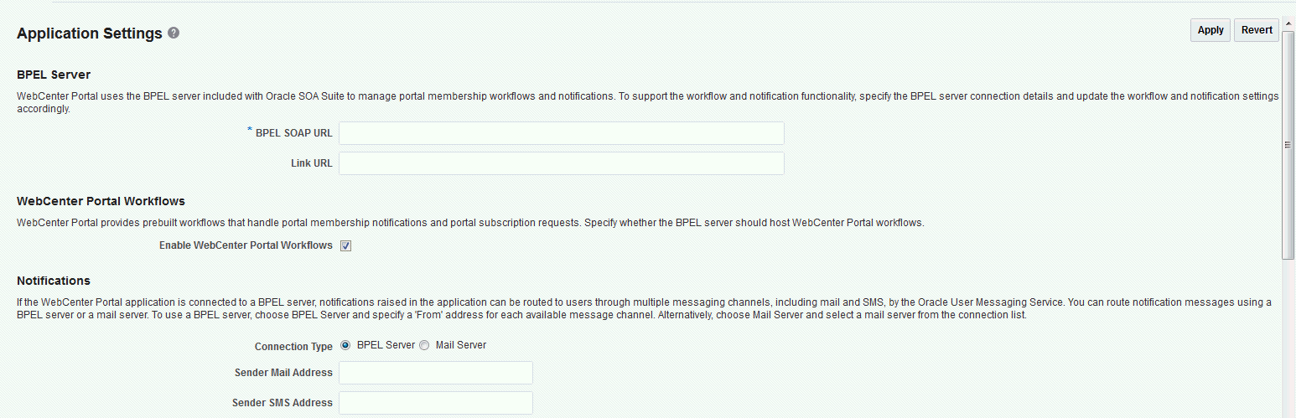Choose the Mail Server connection type radio

(424, 345)
